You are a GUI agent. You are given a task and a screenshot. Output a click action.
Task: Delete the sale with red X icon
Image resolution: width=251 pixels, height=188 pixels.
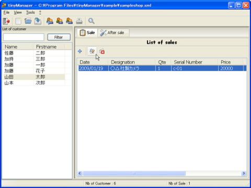coord(102,52)
